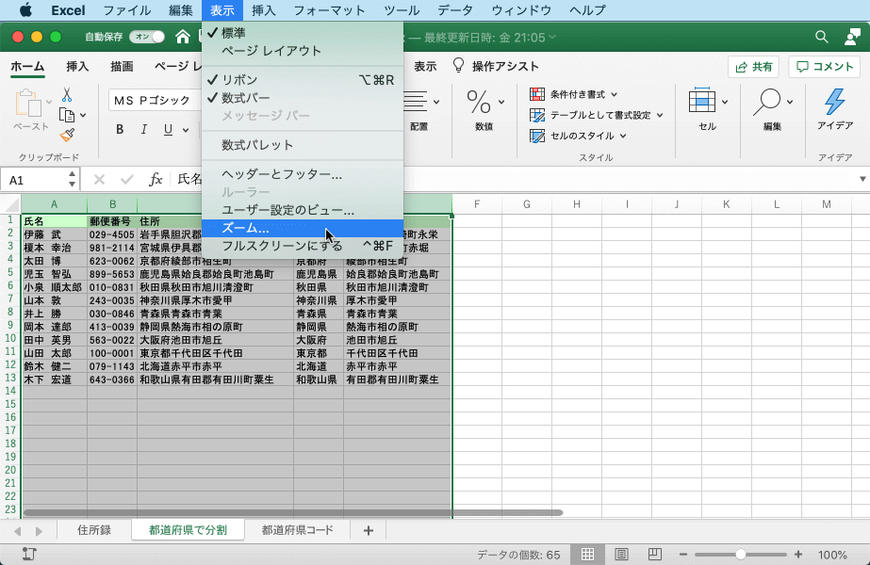Click the Cut scissors icon

pyautogui.click(x=67, y=95)
